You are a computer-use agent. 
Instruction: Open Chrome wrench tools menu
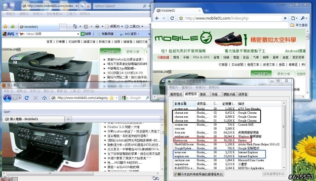click(x=304, y=18)
